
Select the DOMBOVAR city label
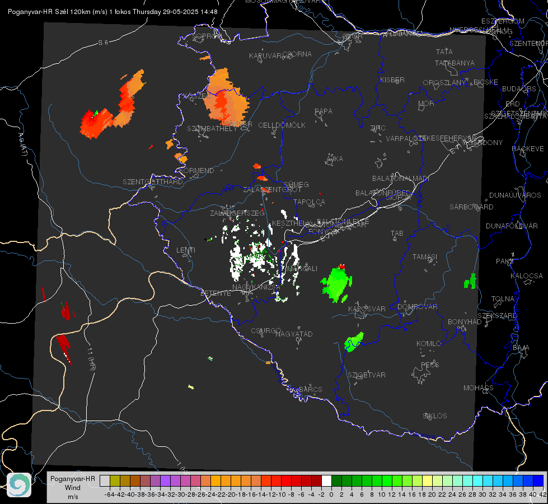tap(417, 307)
